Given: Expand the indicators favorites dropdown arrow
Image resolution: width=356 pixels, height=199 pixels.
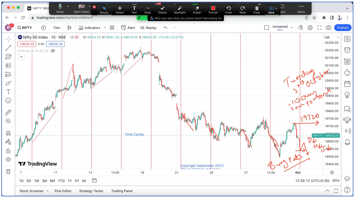Looking at the screenshot, I should click(105, 28).
